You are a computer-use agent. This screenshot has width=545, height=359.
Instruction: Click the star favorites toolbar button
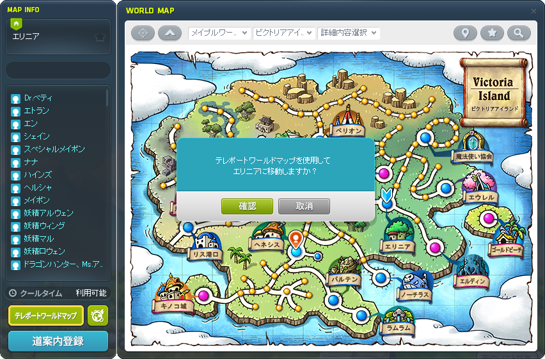click(x=492, y=33)
